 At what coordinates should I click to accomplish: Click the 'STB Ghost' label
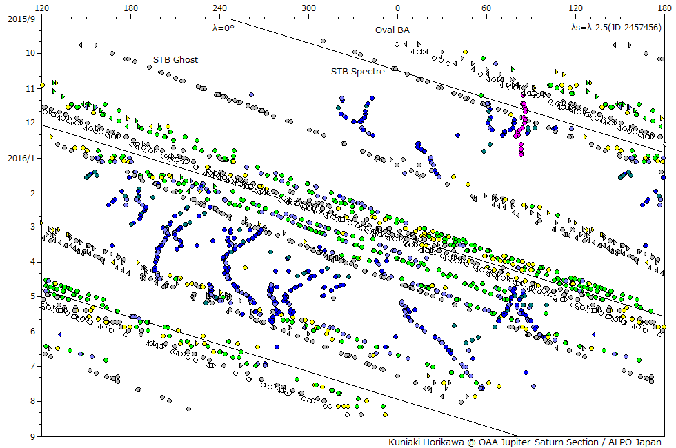pyautogui.click(x=175, y=59)
